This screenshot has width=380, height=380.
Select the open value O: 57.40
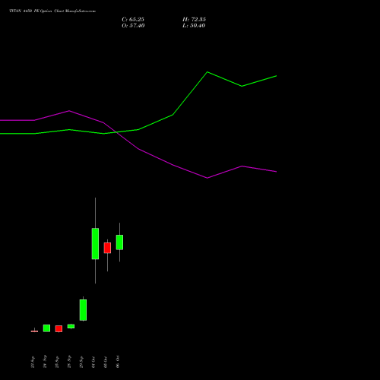[x=133, y=25]
